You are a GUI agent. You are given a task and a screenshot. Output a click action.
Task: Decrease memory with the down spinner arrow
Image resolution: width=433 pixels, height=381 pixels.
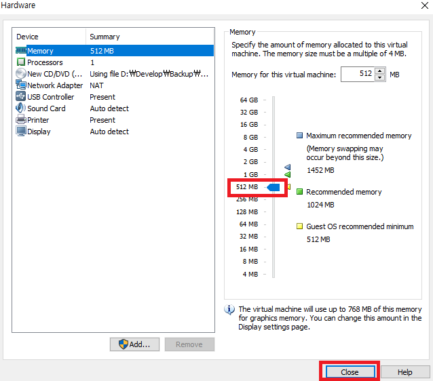(x=379, y=77)
